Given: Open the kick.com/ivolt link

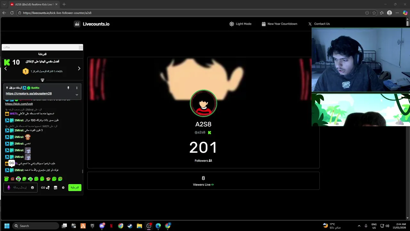Looking at the screenshot, I should tap(19, 104).
